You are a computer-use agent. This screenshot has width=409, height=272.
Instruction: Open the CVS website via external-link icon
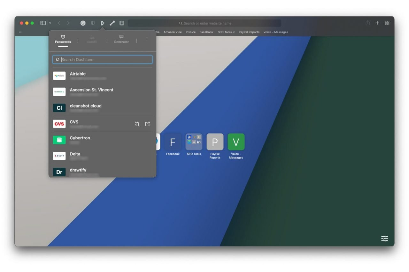pyautogui.click(x=147, y=124)
